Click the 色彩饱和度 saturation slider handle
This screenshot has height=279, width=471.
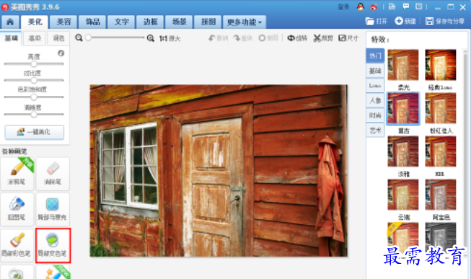pyautogui.click(x=34, y=97)
